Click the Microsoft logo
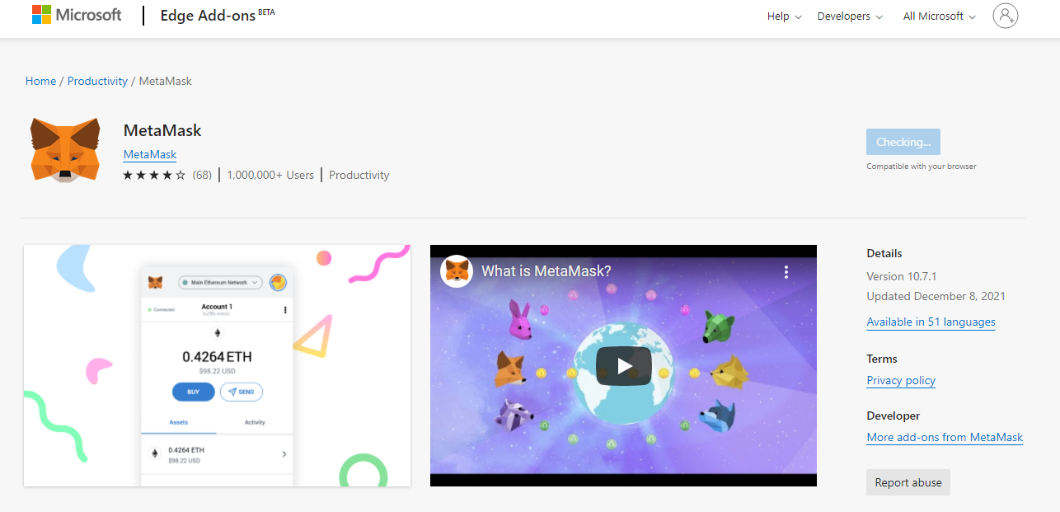 [77, 15]
